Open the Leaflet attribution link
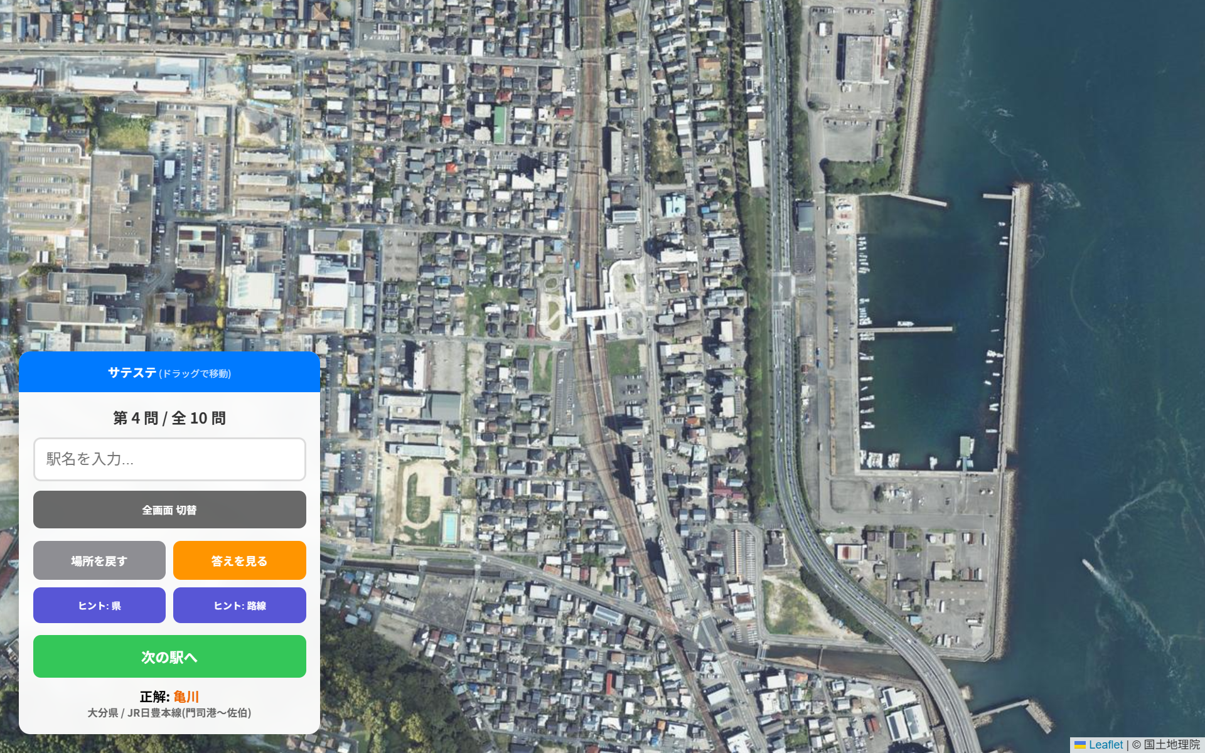This screenshot has height=753, width=1205. tap(1106, 745)
